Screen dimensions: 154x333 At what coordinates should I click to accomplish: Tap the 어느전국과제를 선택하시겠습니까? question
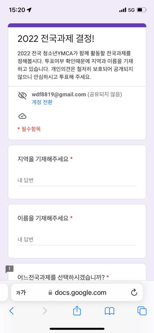point(61,277)
